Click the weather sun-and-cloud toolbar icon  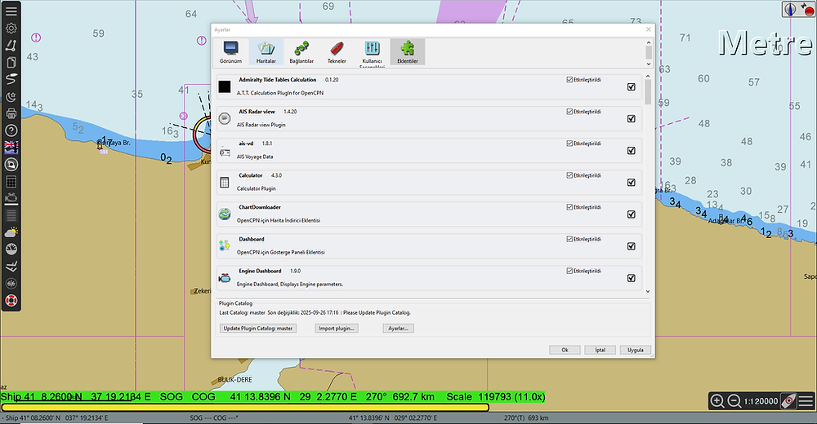click(x=11, y=232)
